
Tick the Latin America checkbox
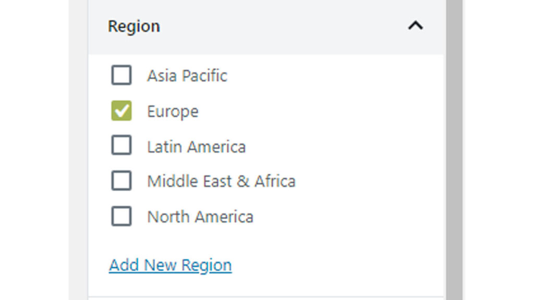click(122, 146)
